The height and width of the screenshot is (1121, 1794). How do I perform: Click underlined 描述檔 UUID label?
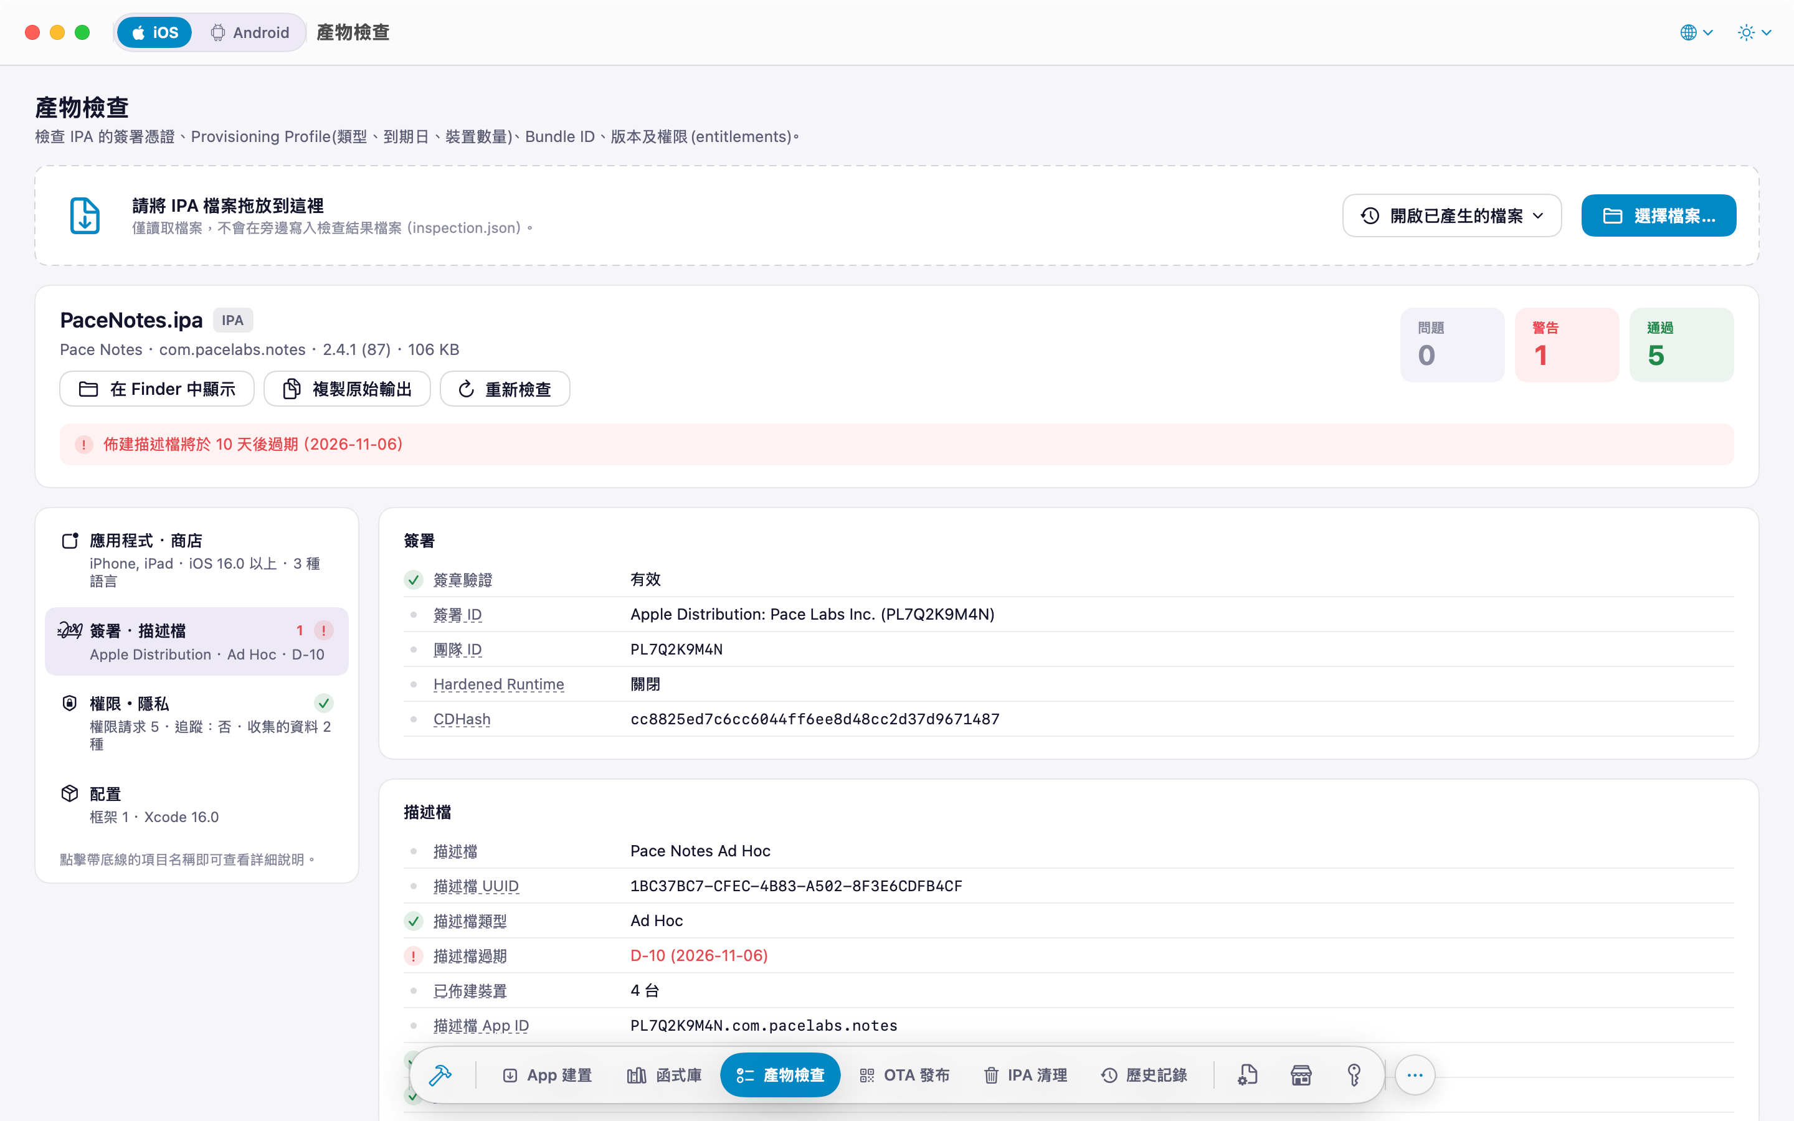coord(476,886)
